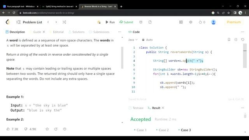Share the problem icon

pyautogui.click(x=56, y=129)
